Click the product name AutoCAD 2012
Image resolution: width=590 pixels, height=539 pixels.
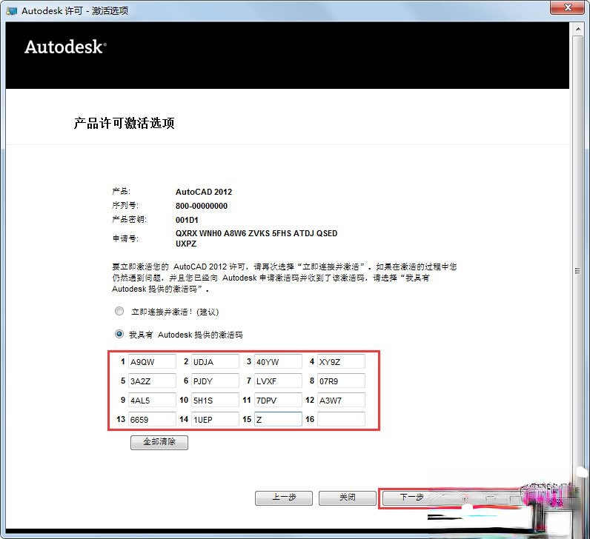(204, 192)
